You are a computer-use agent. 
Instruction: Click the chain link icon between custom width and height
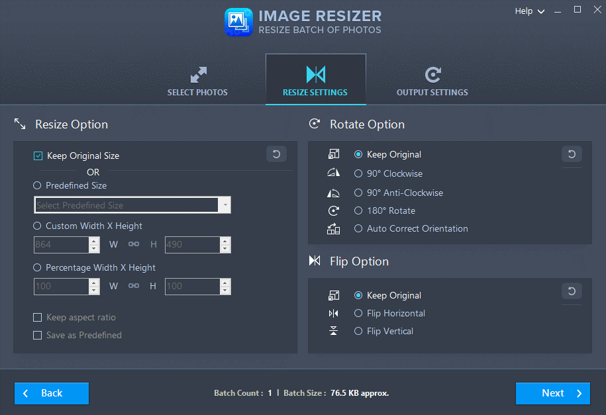tap(133, 244)
